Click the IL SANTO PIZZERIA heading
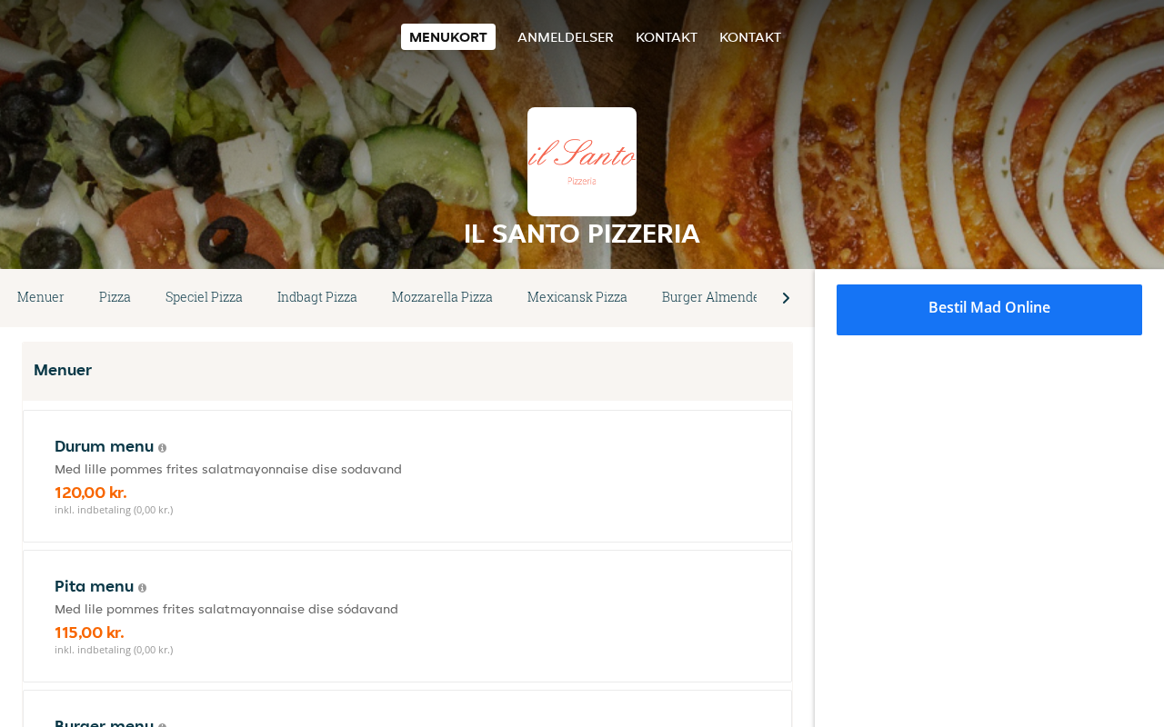 (582, 234)
